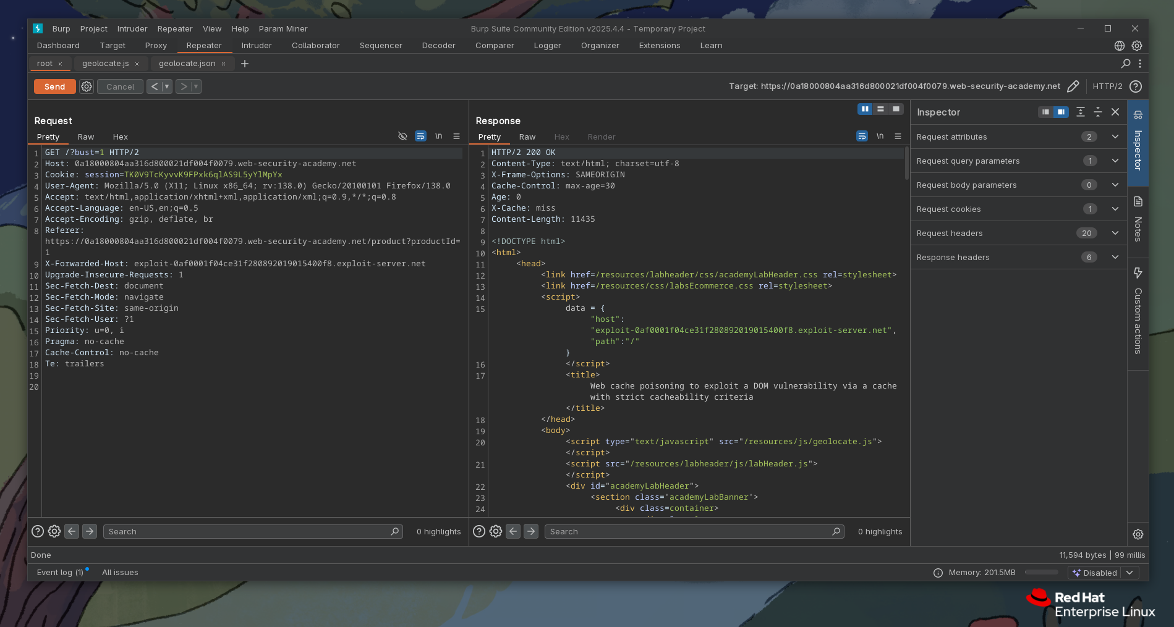Select side-by-side layout for response
Image resolution: width=1174 pixels, height=627 pixels.
[865, 109]
